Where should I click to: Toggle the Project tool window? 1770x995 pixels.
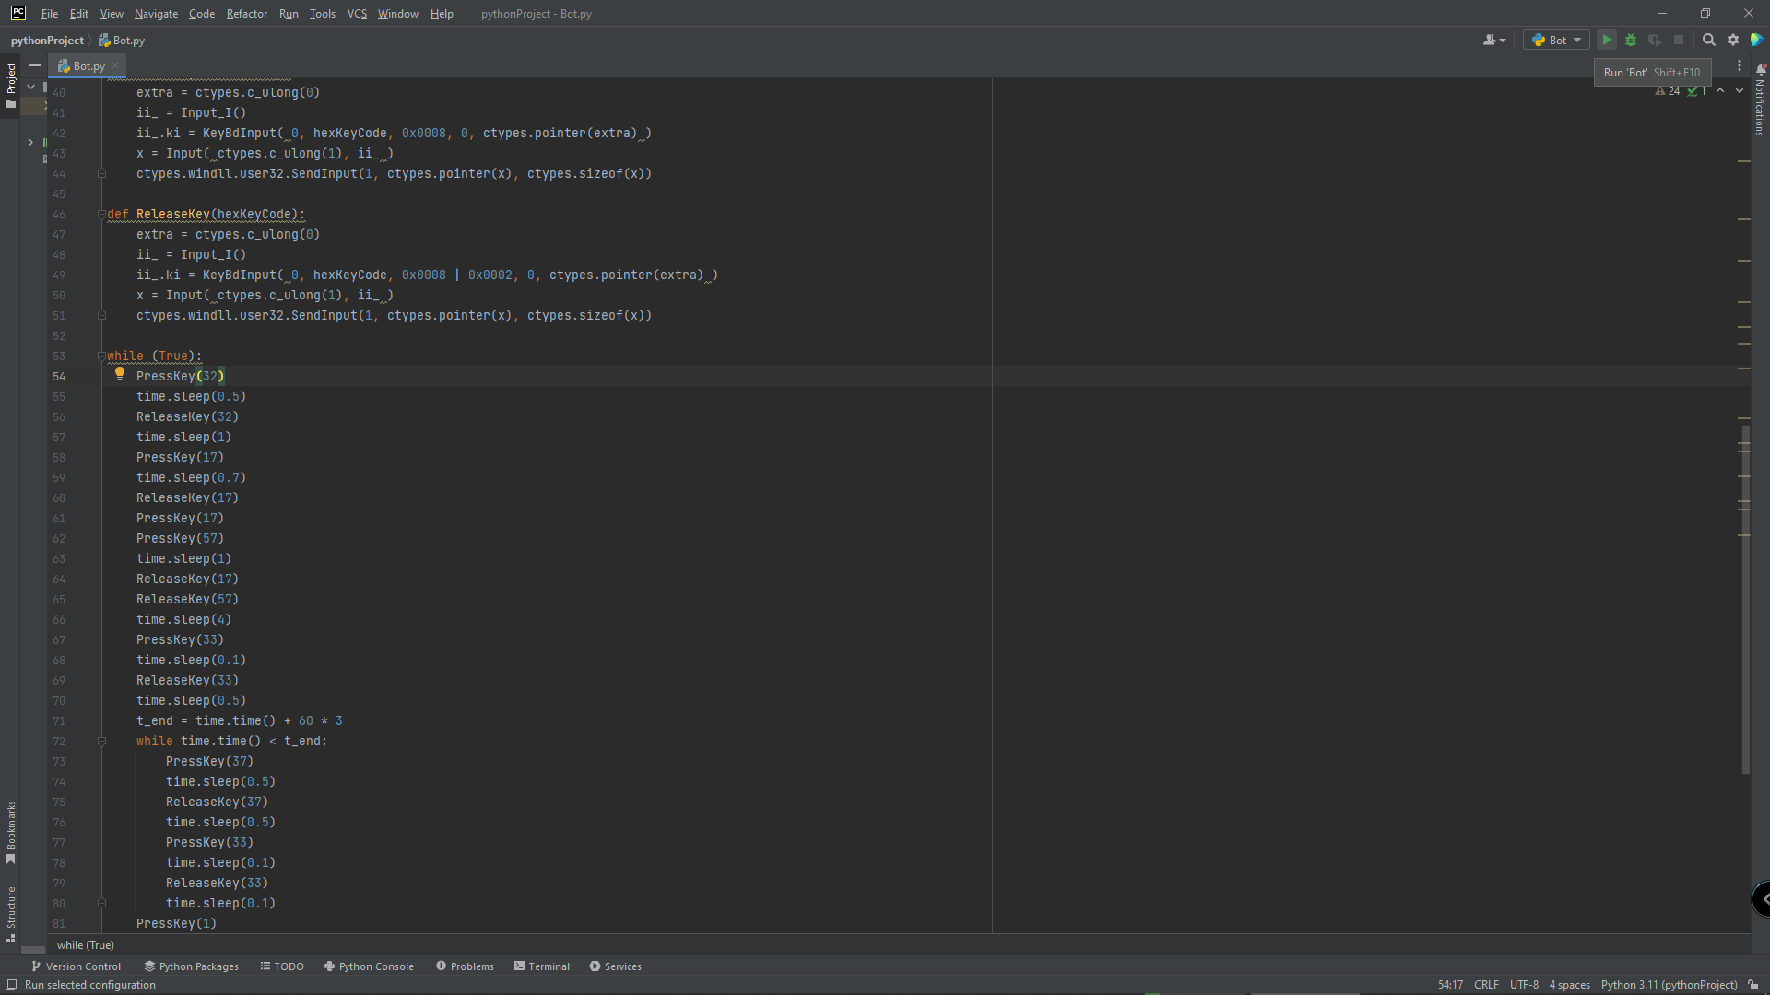tap(11, 85)
